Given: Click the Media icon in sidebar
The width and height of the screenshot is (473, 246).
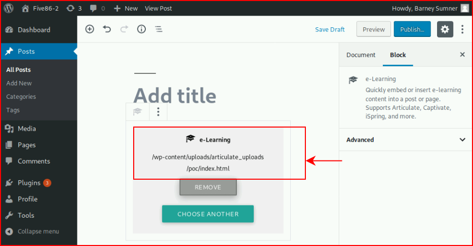Looking at the screenshot, I should coord(9,129).
